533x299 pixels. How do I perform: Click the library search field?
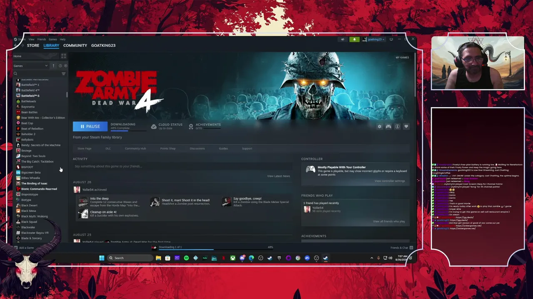point(37,74)
